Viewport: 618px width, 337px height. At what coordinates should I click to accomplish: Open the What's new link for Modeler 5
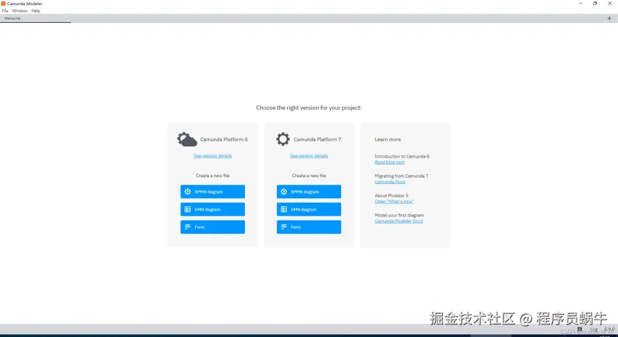click(x=394, y=201)
